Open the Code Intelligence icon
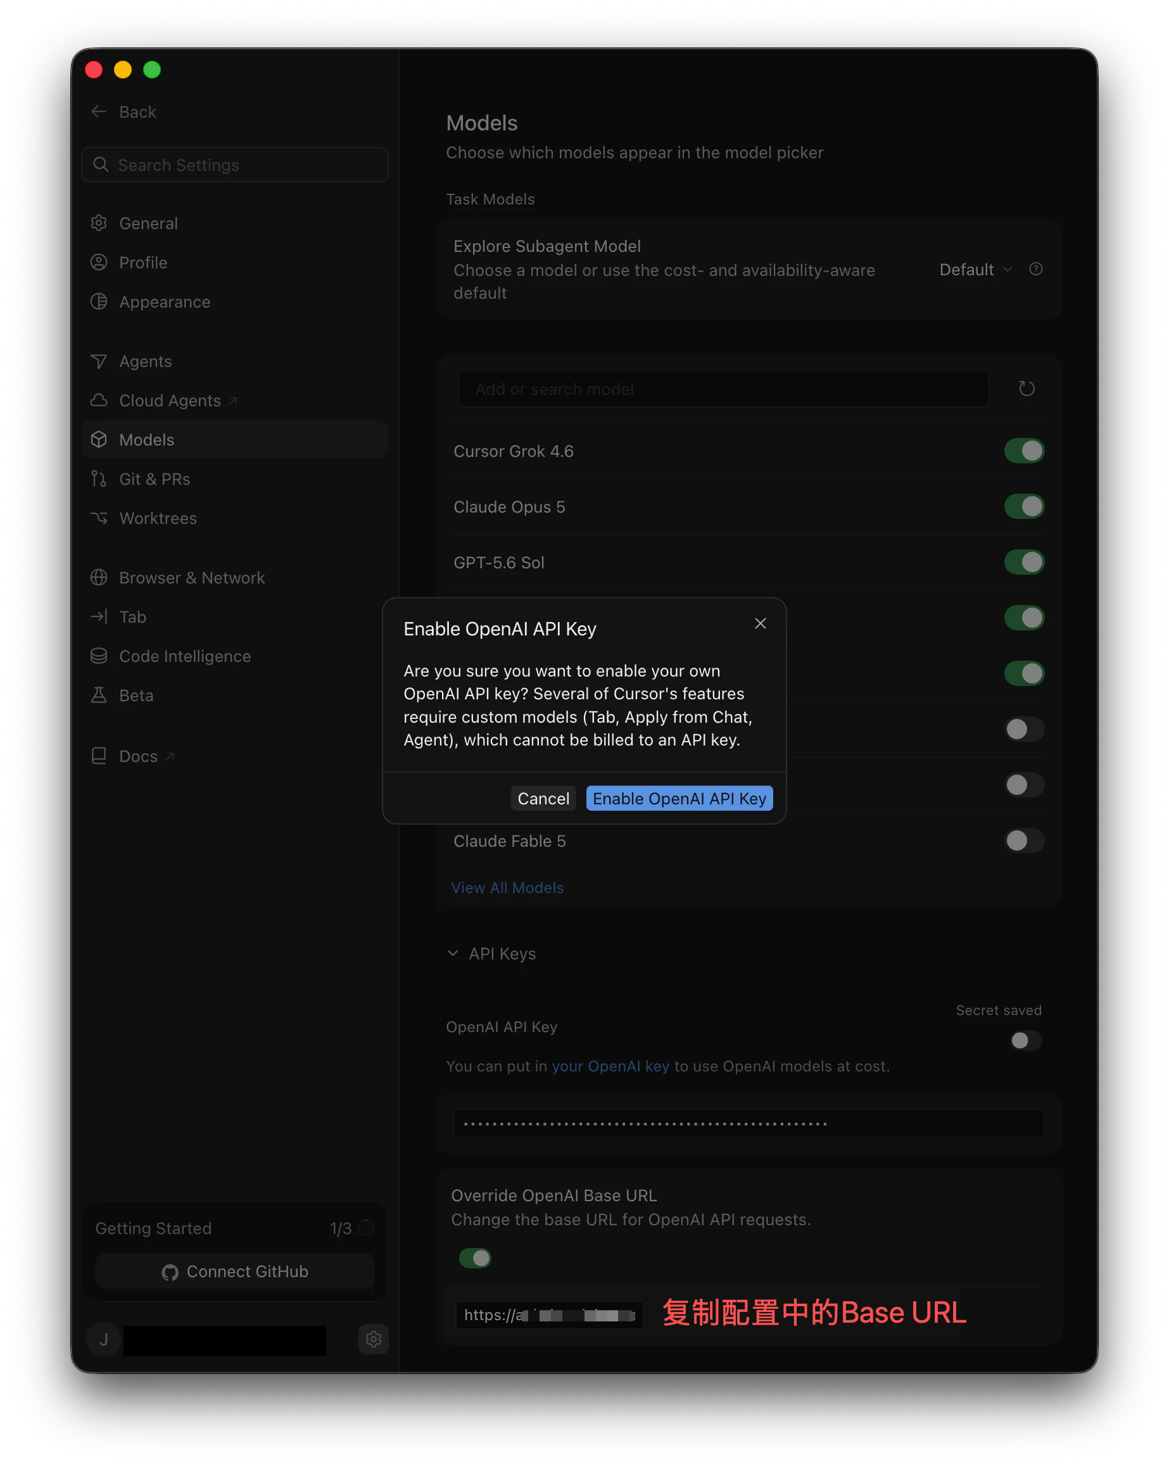Viewport: 1169px width, 1467px height. tap(99, 656)
